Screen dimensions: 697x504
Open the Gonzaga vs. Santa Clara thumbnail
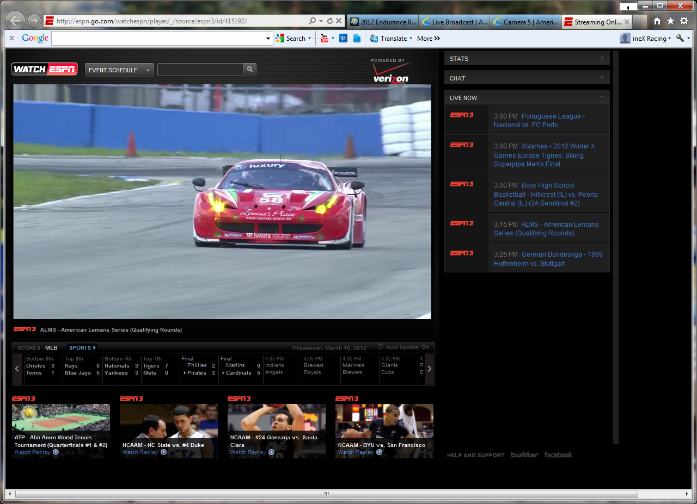[277, 431]
